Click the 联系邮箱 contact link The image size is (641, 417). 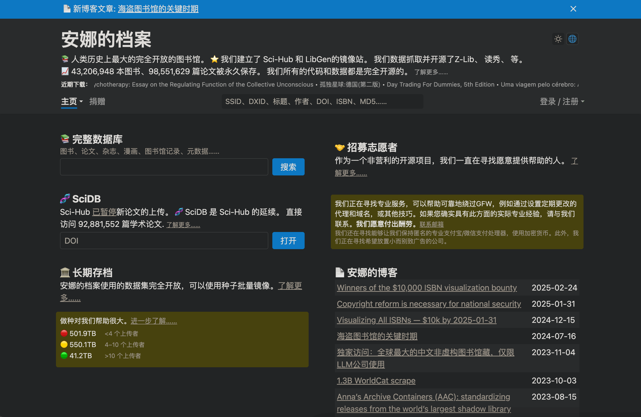pyautogui.click(x=431, y=224)
